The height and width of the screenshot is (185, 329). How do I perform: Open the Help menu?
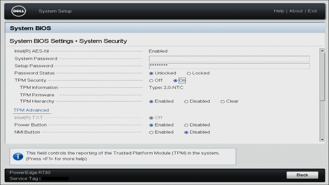click(279, 11)
